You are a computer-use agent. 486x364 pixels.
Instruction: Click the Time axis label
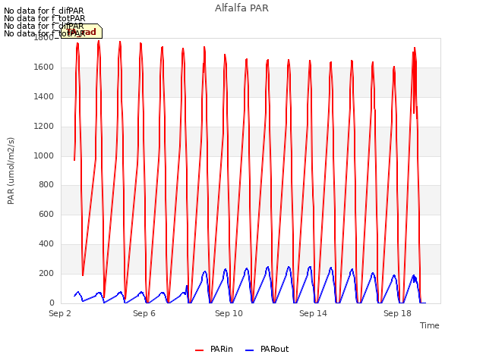point(429,325)
